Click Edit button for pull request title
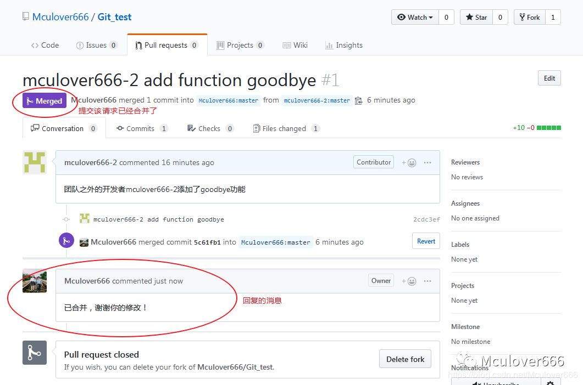Image resolution: width=583 pixels, height=385 pixels. [x=549, y=78]
